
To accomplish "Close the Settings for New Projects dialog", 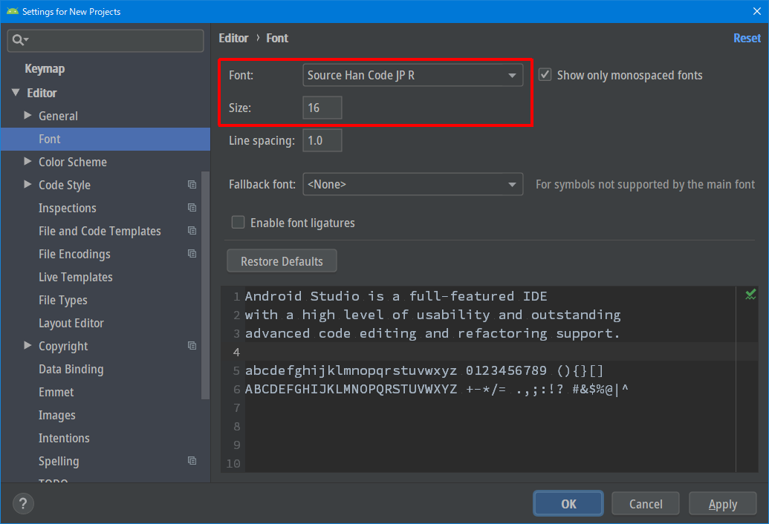I will [x=756, y=11].
